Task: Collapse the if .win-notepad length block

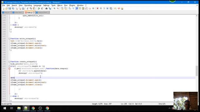Action: pos(9,66)
